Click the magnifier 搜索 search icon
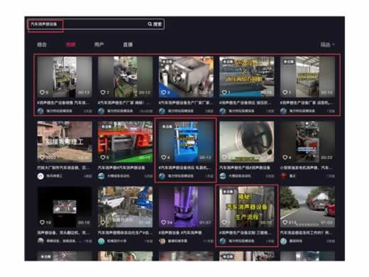369x277 pixels. click(x=150, y=24)
